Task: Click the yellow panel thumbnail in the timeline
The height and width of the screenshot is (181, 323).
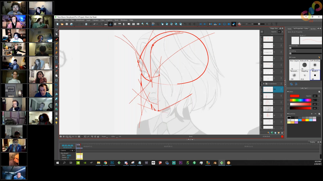Action: coord(79,156)
